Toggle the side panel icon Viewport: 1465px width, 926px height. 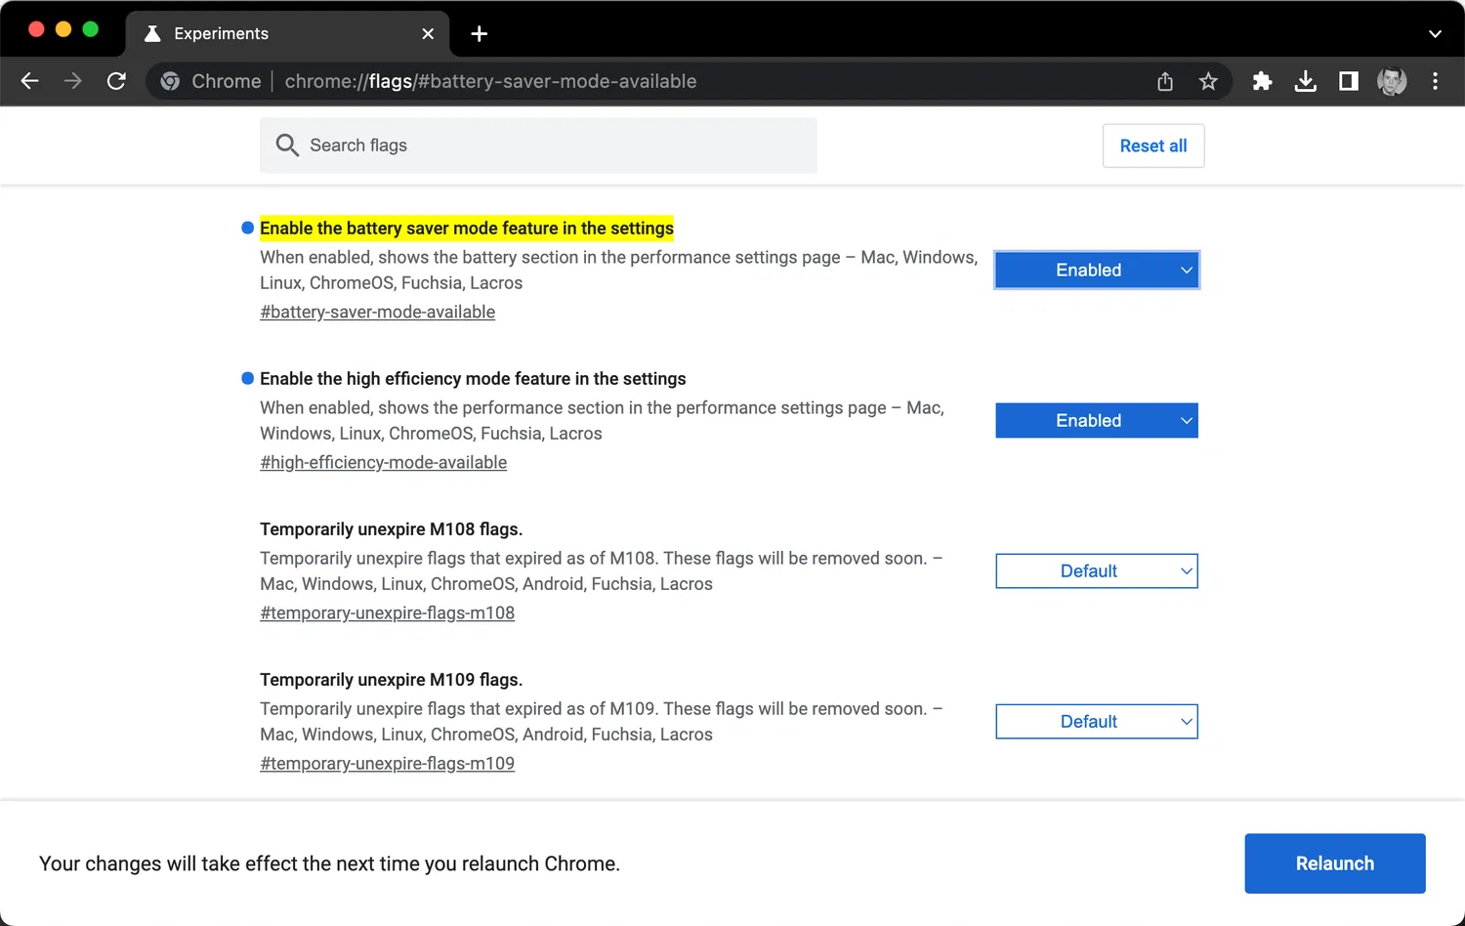point(1348,81)
